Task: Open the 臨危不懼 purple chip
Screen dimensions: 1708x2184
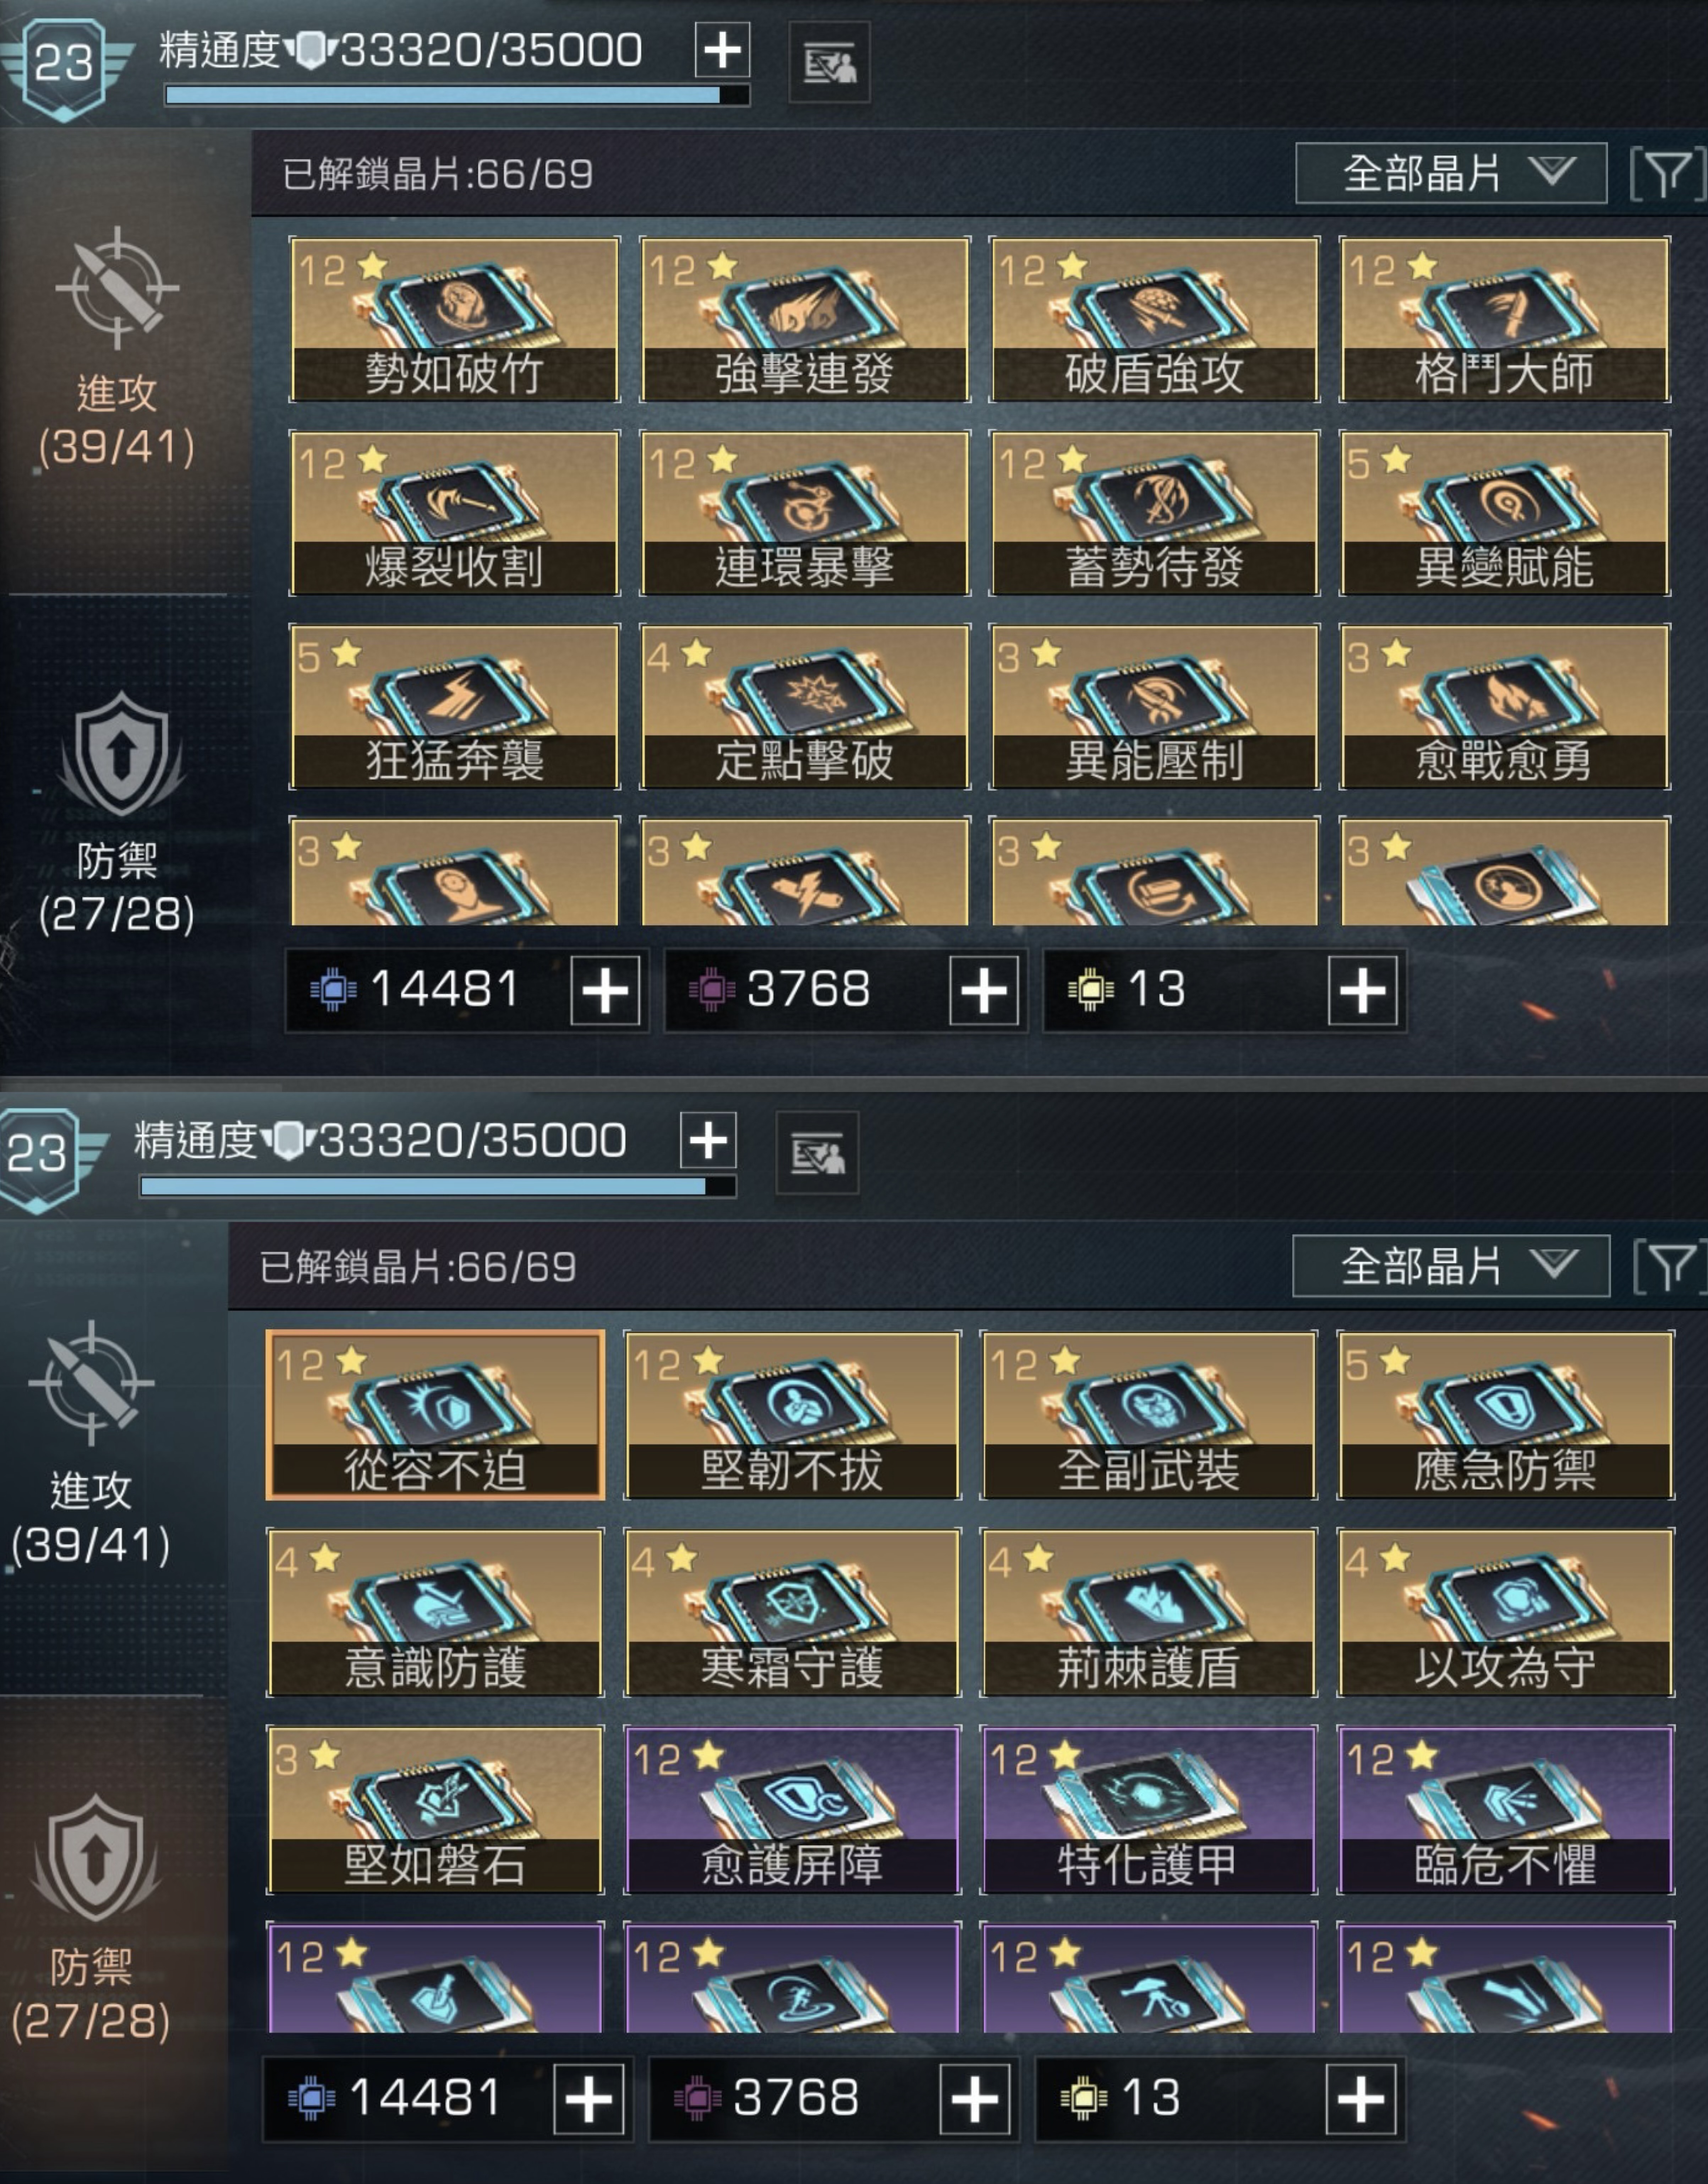Action: 1505,1810
